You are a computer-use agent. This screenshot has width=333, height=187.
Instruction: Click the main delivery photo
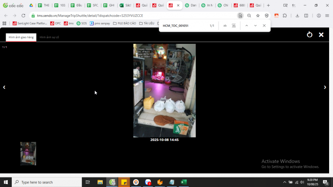(164, 91)
